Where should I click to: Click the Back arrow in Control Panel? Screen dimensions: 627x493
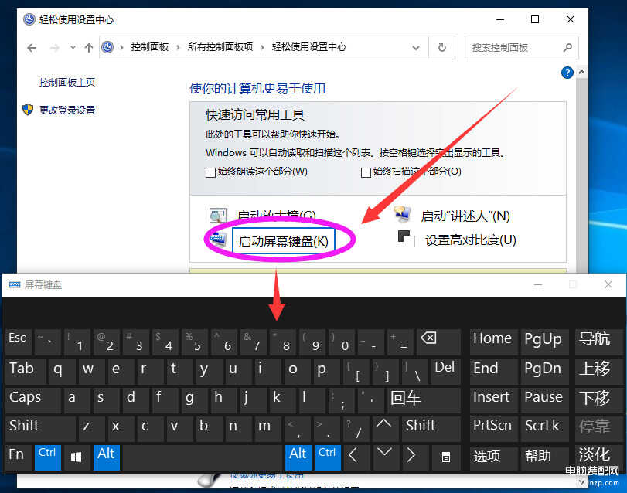coord(32,48)
